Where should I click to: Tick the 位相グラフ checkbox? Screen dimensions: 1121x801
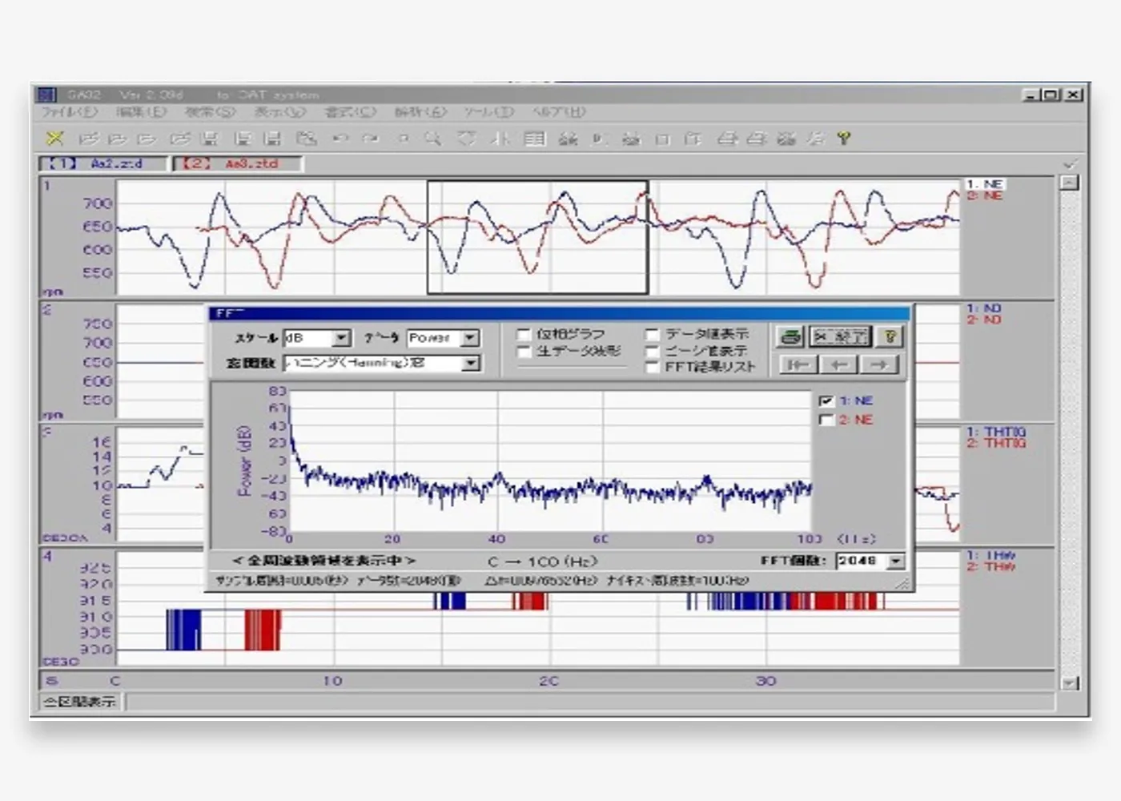(524, 334)
